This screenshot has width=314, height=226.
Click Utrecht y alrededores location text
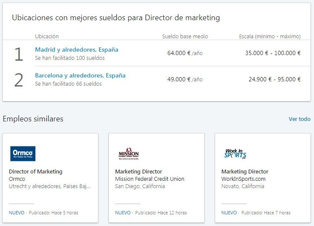click(x=50, y=186)
